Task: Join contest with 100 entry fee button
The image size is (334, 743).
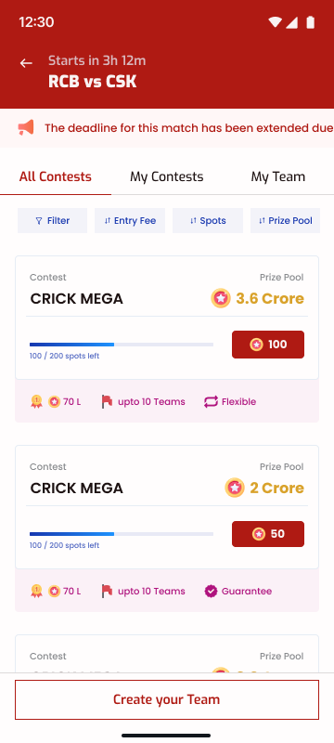Action: tap(268, 345)
